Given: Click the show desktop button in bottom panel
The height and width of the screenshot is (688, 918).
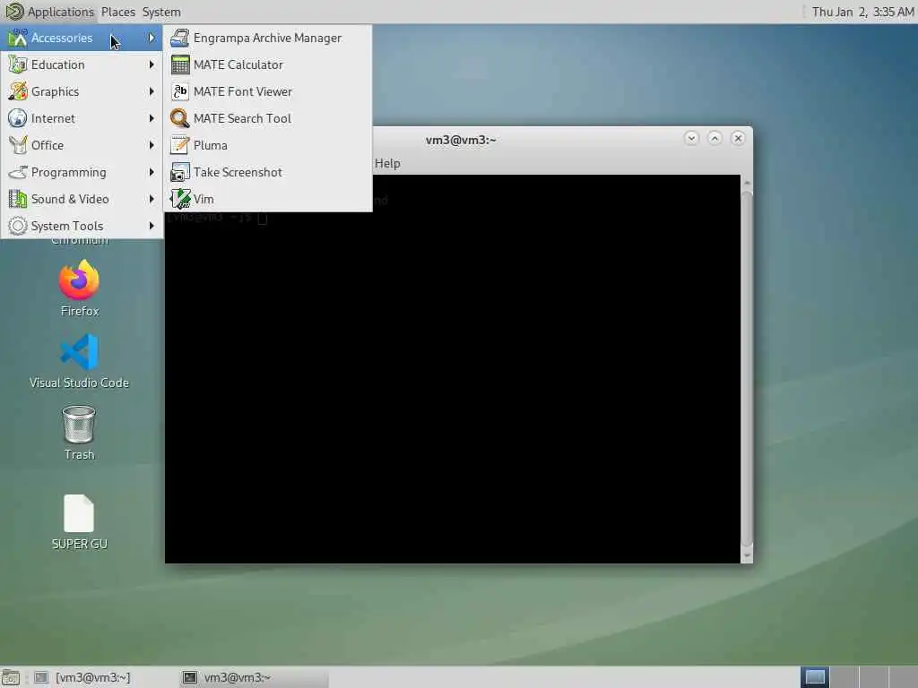Looking at the screenshot, I should 11,677.
